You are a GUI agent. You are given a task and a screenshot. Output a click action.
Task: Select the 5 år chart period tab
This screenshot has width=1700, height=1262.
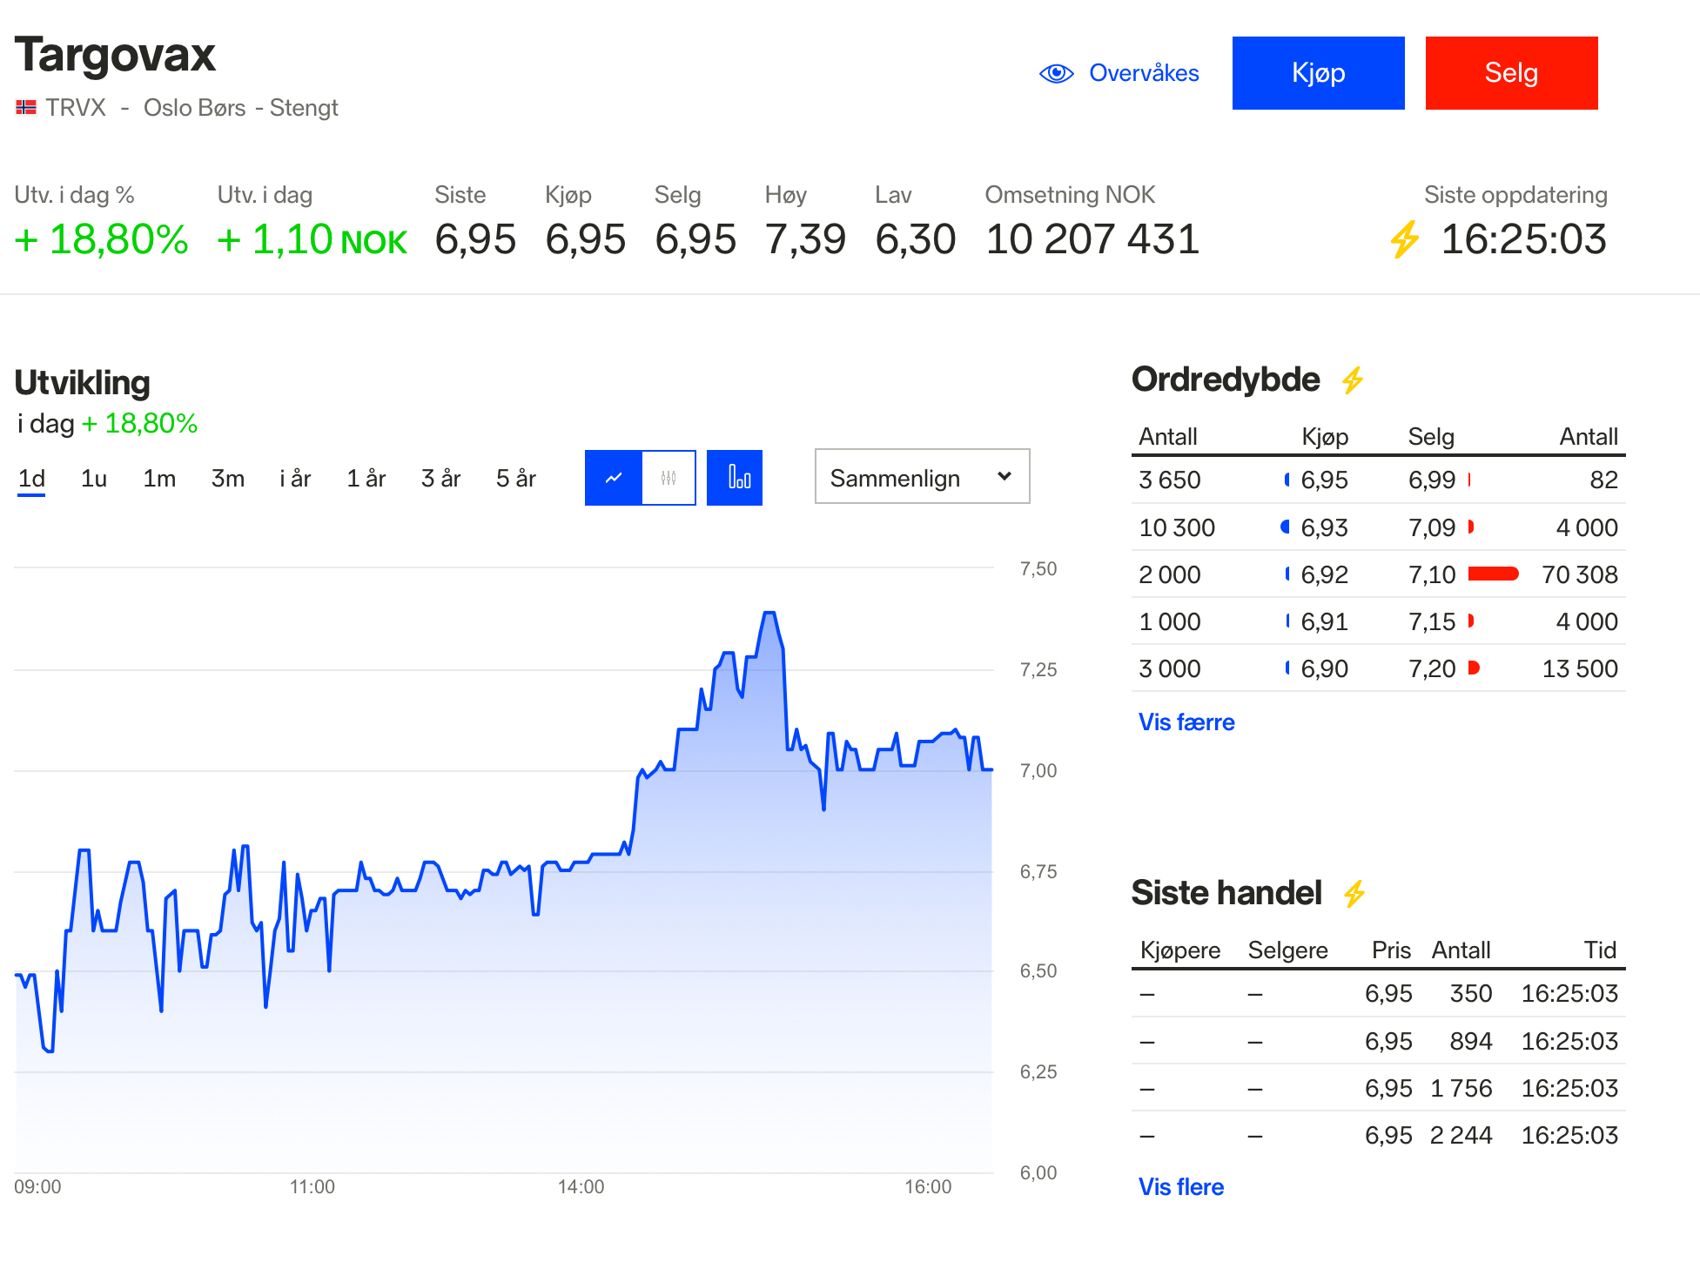[516, 479]
